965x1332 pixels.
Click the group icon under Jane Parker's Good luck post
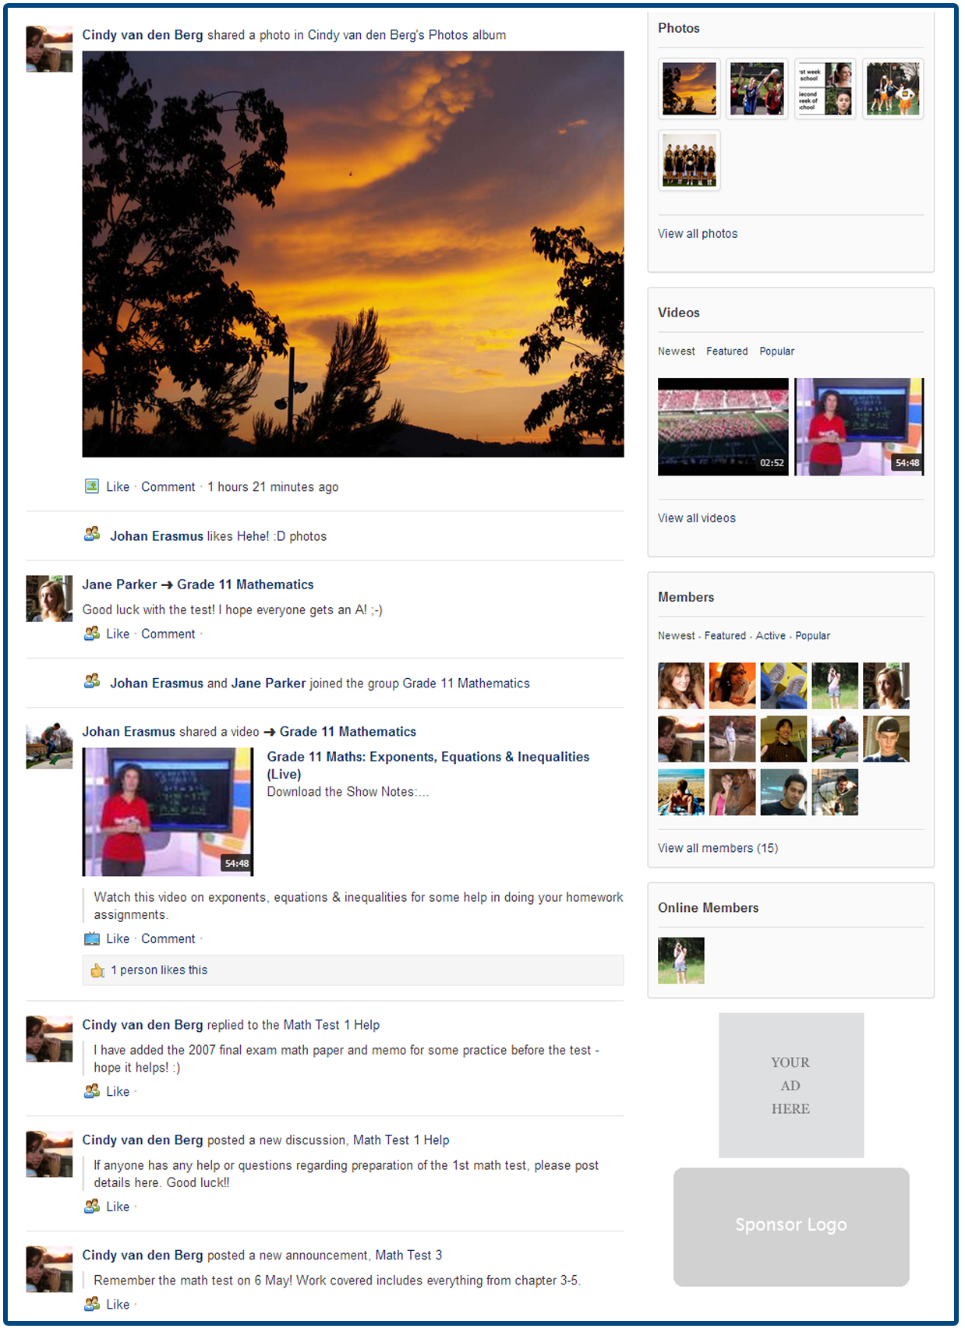point(92,633)
